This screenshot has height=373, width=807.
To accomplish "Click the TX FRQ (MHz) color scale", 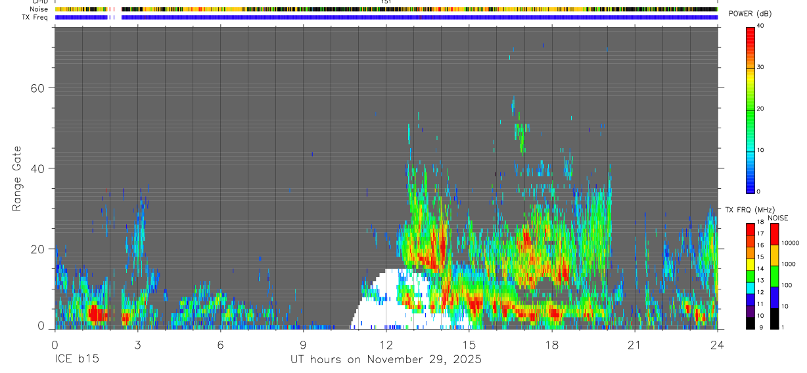I will 750,276.
